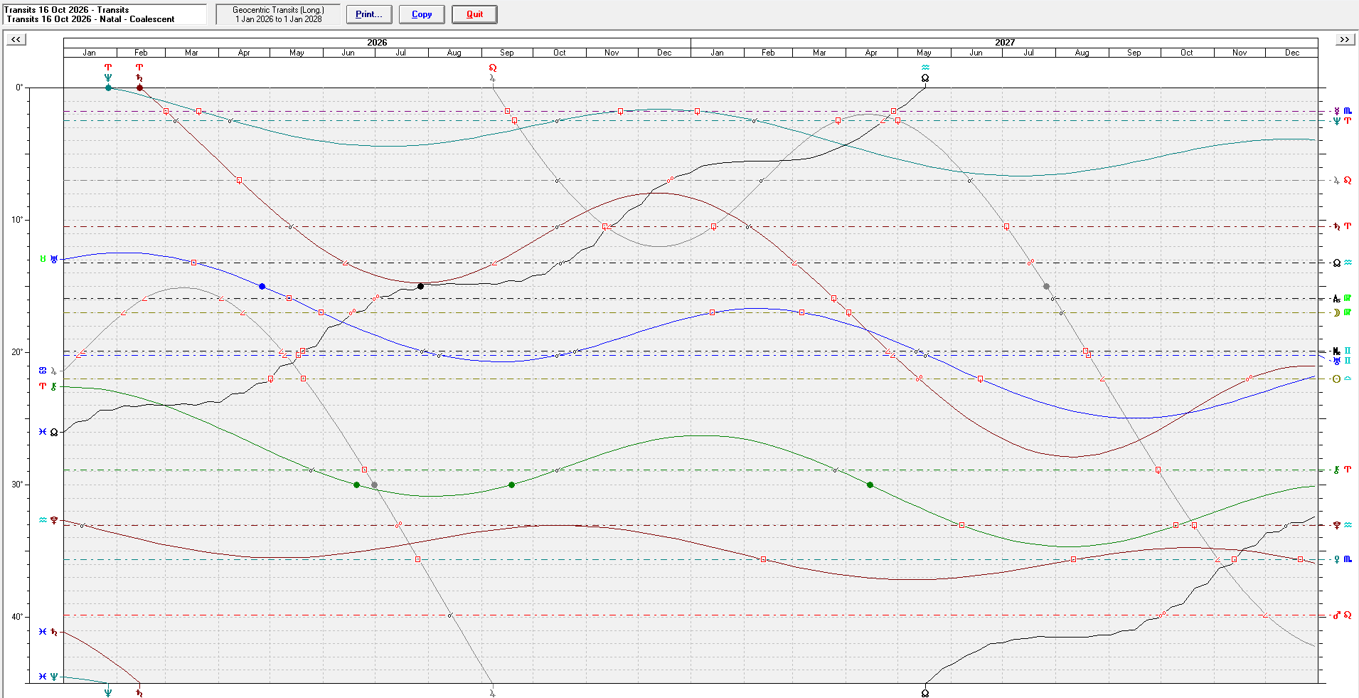Click transiting Uranus in Taurus glyph at left
This screenshot has width=1359, height=698.
click(x=48, y=259)
